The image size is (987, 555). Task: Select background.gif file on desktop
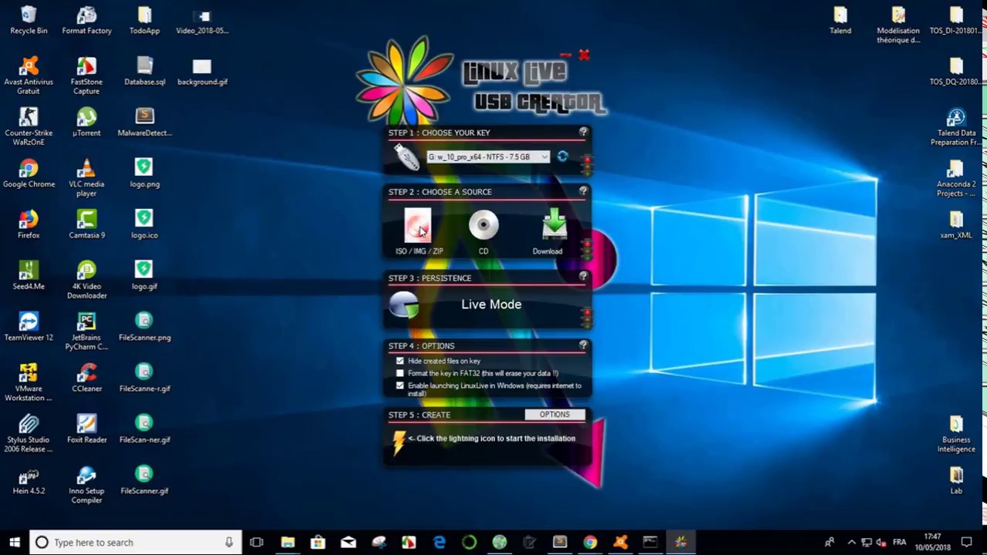pos(202,72)
